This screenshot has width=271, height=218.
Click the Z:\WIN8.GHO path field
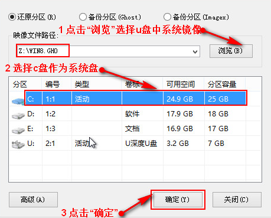[x=108, y=51]
